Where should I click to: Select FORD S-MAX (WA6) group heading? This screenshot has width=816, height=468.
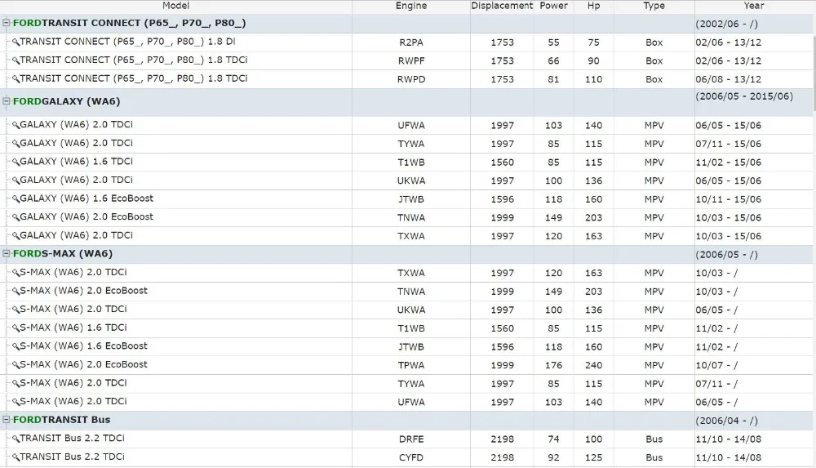coord(63,254)
